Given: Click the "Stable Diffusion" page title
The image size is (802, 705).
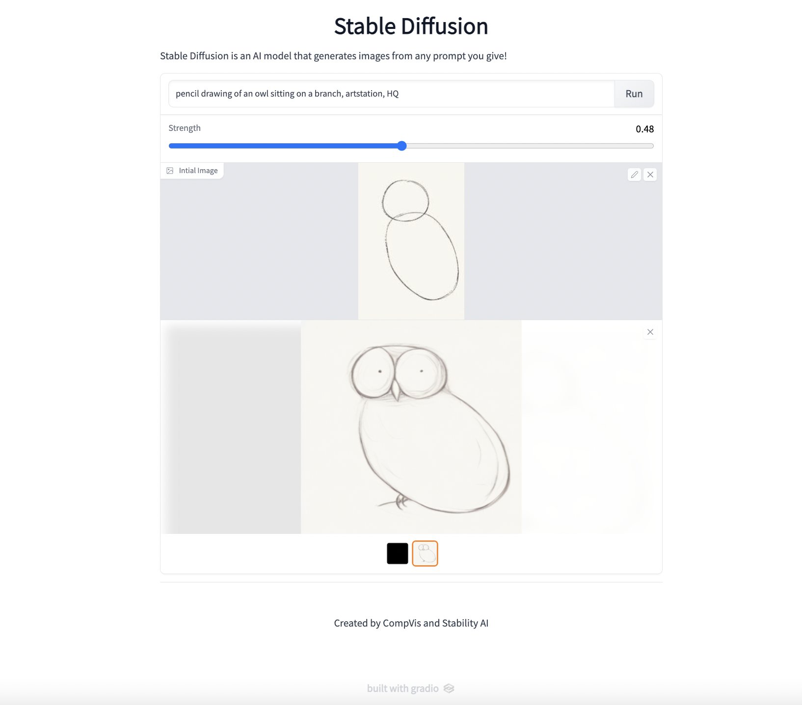Looking at the screenshot, I should [411, 26].
